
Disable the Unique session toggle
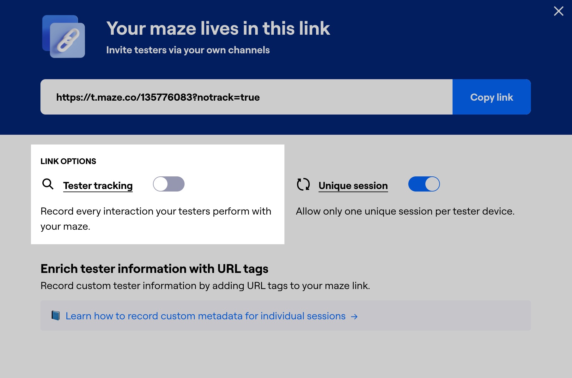(424, 184)
